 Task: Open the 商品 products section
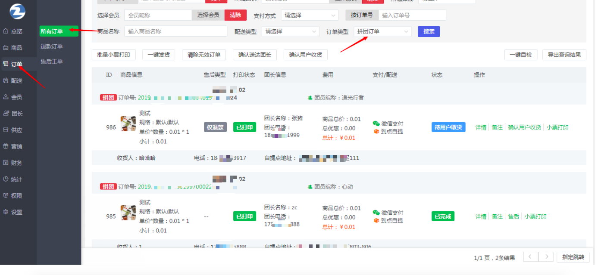[x=13, y=48]
